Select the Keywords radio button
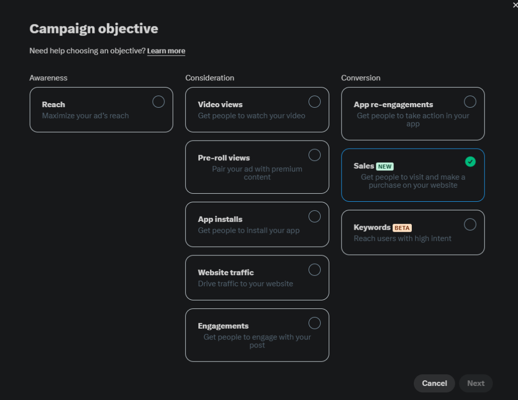The width and height of the screenshot is (518, 400). pyautogui.click(x=470, y=225)
